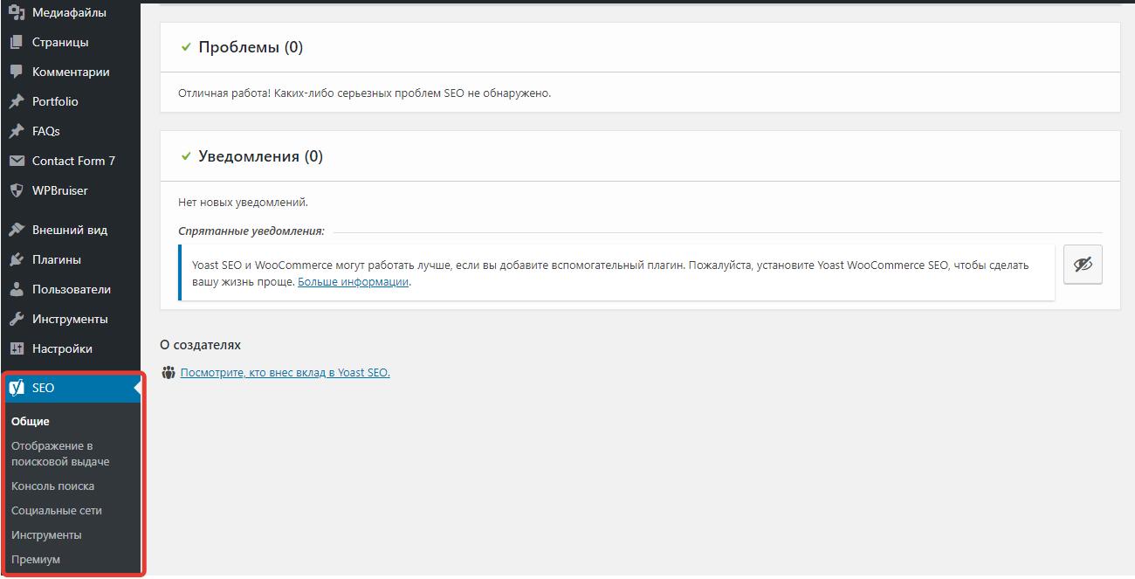Viewport: 1135px width, 579px height.
Task: Collapse the Уведомления (0) section heading
Action: tap(260, 156)
